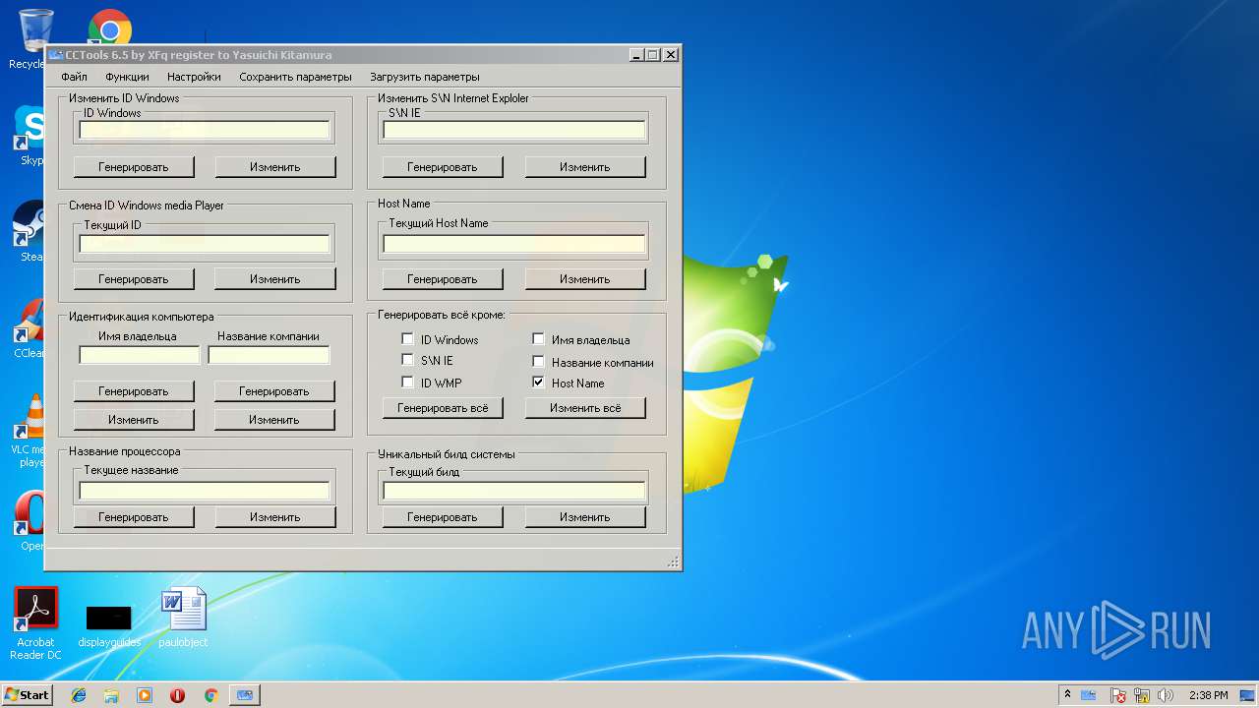Image resolution: width=1259 pixels, height=708 pixels.
Task: Click the system clock 2:38 PM
Action: (x=1208, y=695)
